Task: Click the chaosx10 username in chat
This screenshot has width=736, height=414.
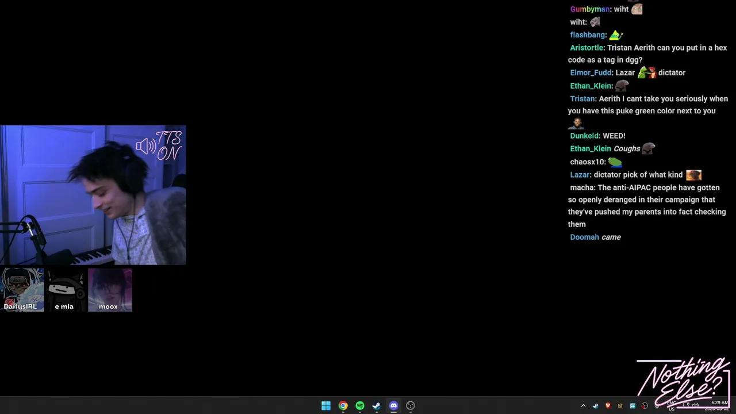Action: 586,162
